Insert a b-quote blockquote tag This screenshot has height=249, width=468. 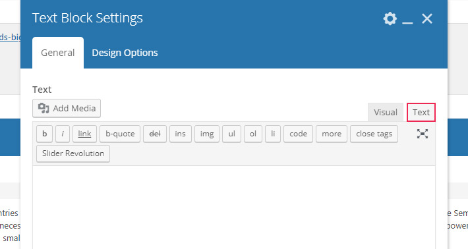coord(120,134)
